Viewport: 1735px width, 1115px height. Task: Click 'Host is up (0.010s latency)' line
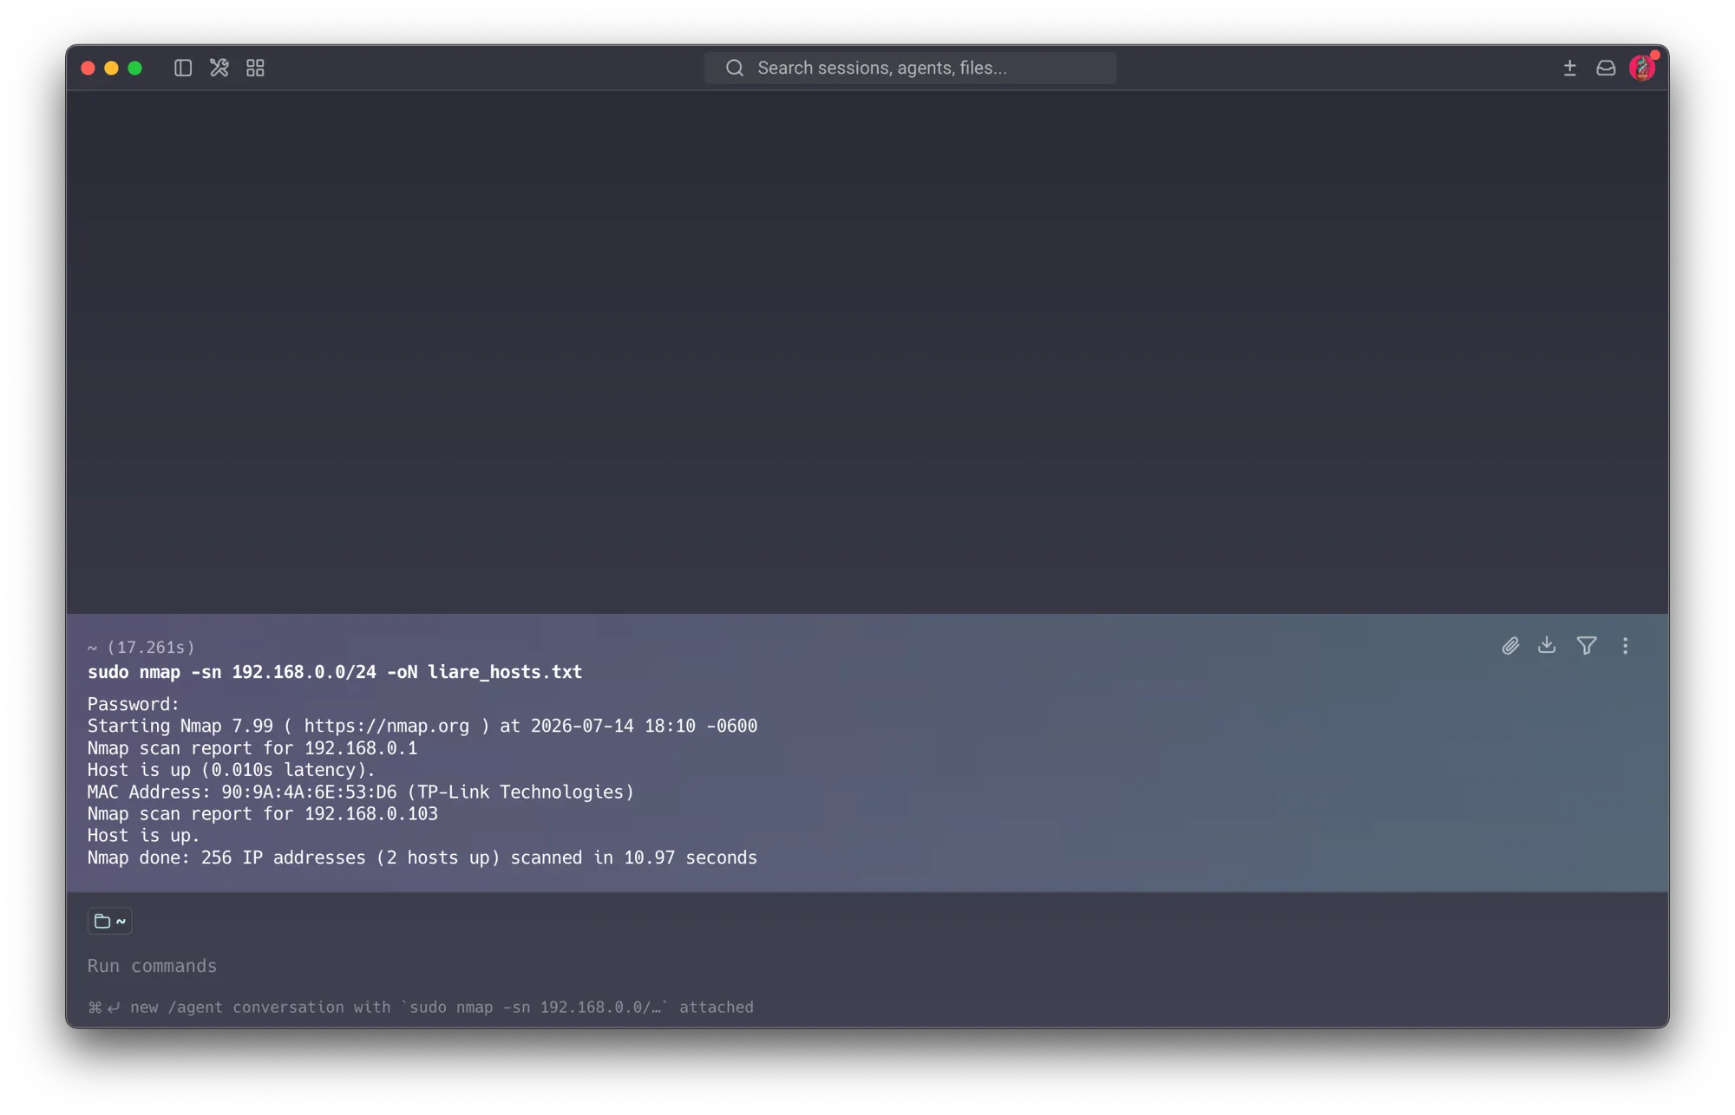coord(232,770)
